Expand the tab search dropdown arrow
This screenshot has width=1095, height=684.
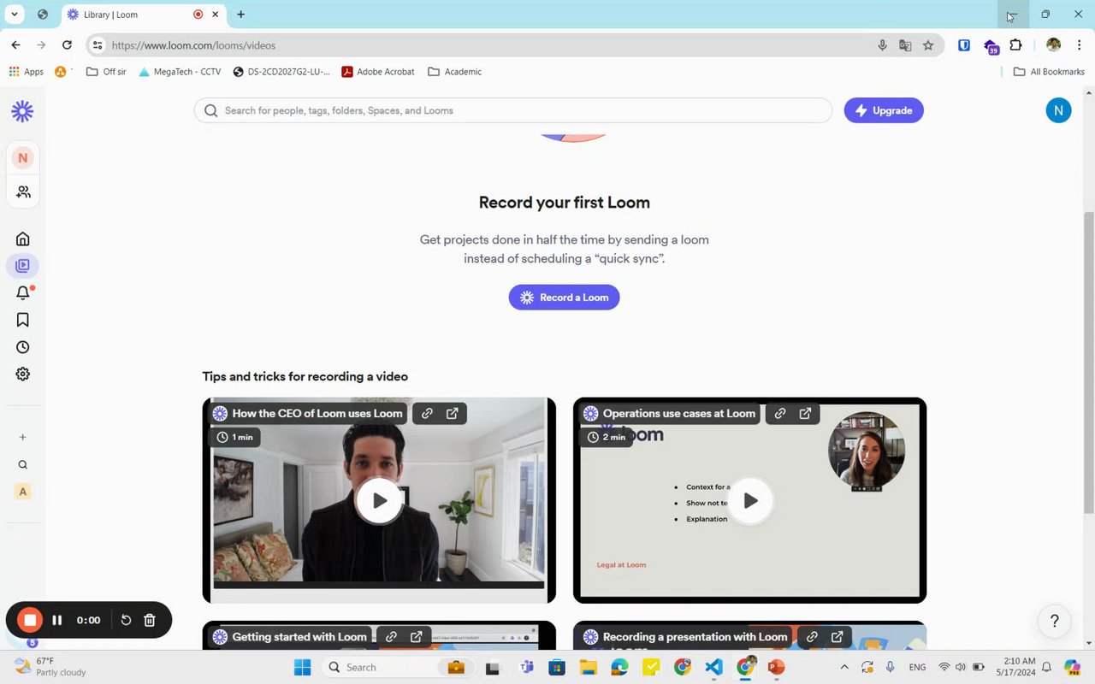click(15, 15)
